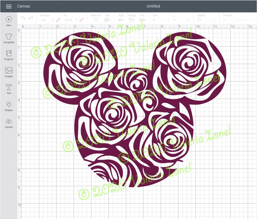Image resolution: width=257 pixels, height=219 pixels.
Task: Open the Arrange dropdown menu
Action: (x=132, y=20)
